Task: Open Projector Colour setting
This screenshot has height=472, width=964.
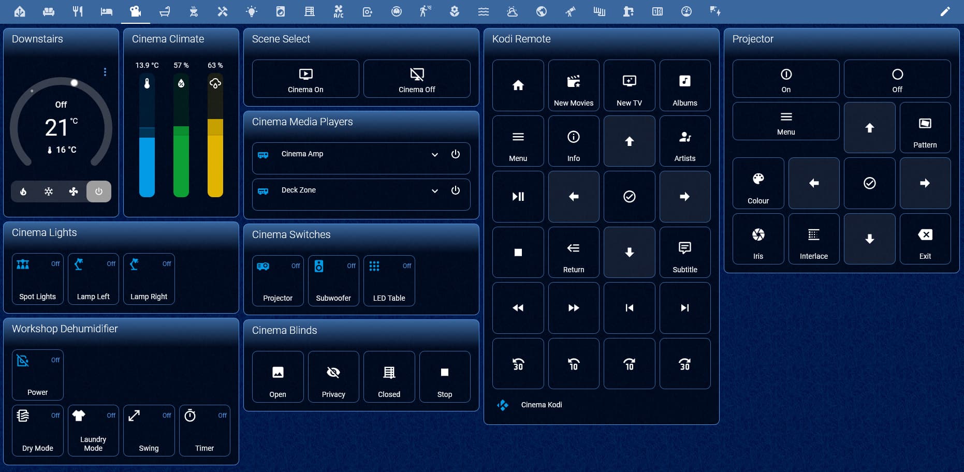Action: (758, 183)
